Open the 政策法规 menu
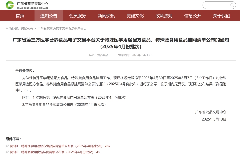 click(x=164, y=16)
